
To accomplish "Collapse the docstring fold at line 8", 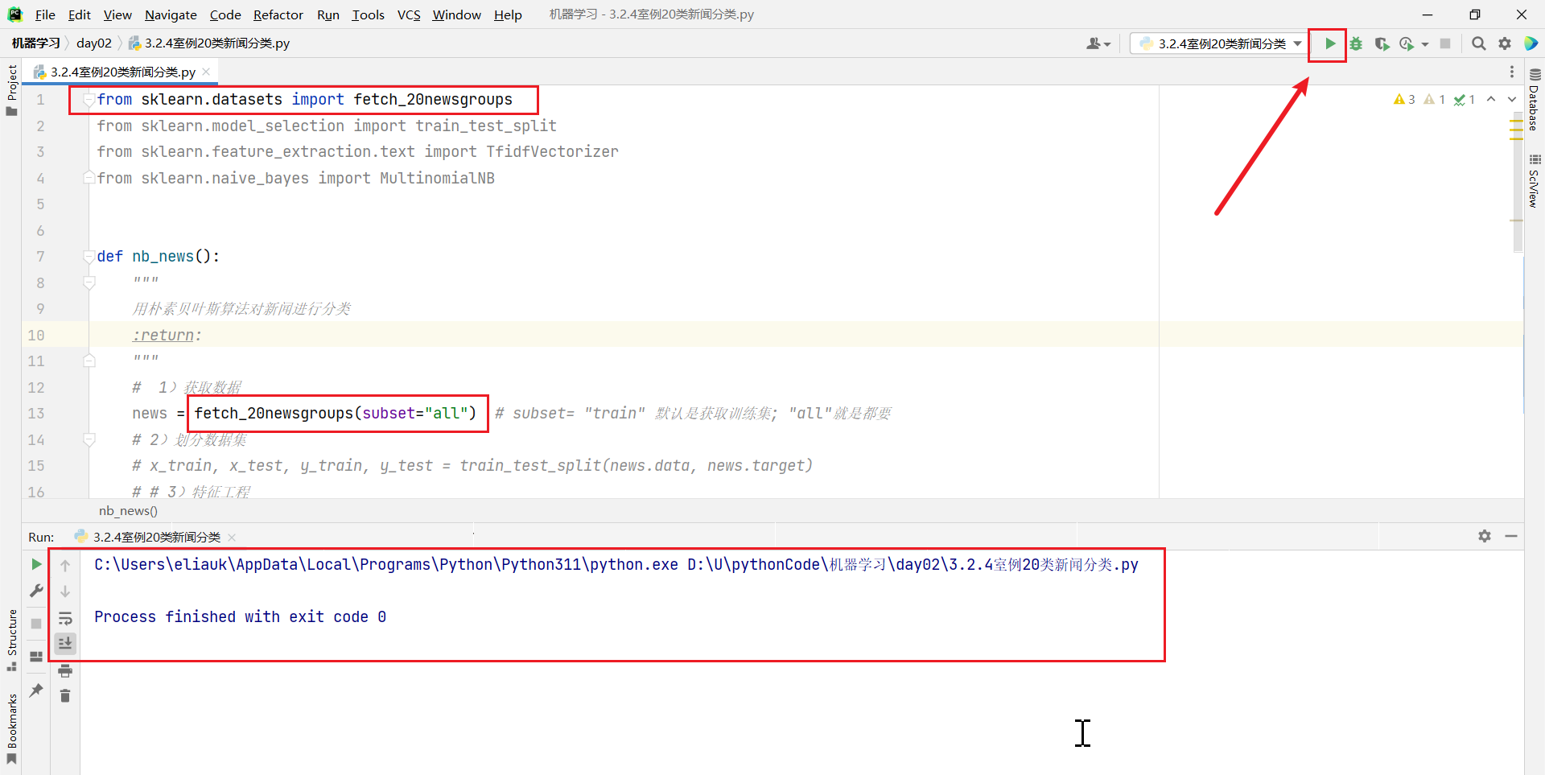I will click(89, 282).
